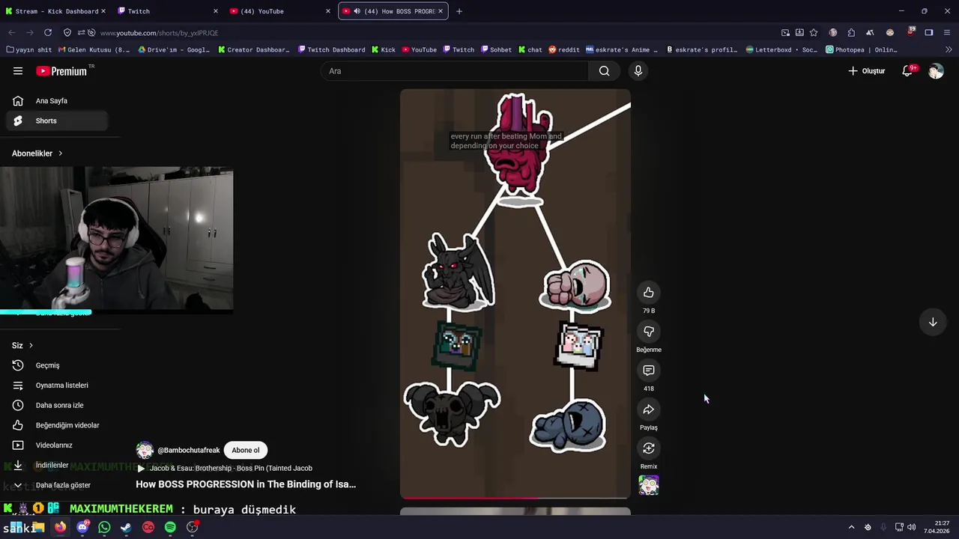Open a new browser tab

[x=459, y=11]
